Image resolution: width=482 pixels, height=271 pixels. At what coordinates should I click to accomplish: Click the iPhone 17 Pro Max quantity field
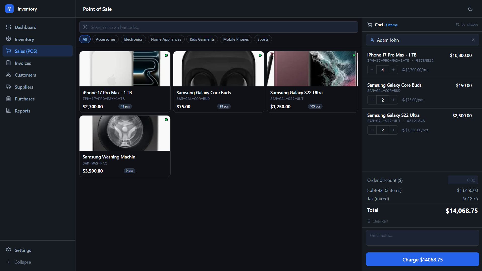click(382, 70)
